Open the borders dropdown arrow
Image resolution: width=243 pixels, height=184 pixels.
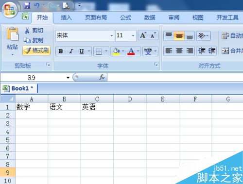click(x=106, y=51)
